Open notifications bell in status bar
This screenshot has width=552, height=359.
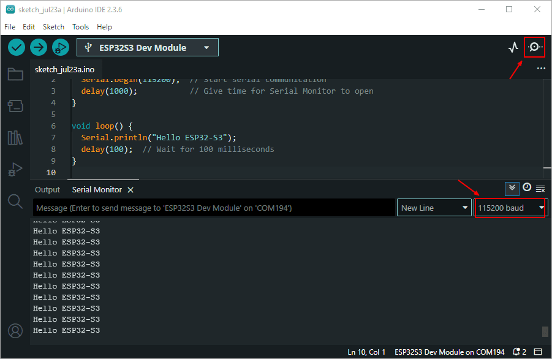(520, 352)
